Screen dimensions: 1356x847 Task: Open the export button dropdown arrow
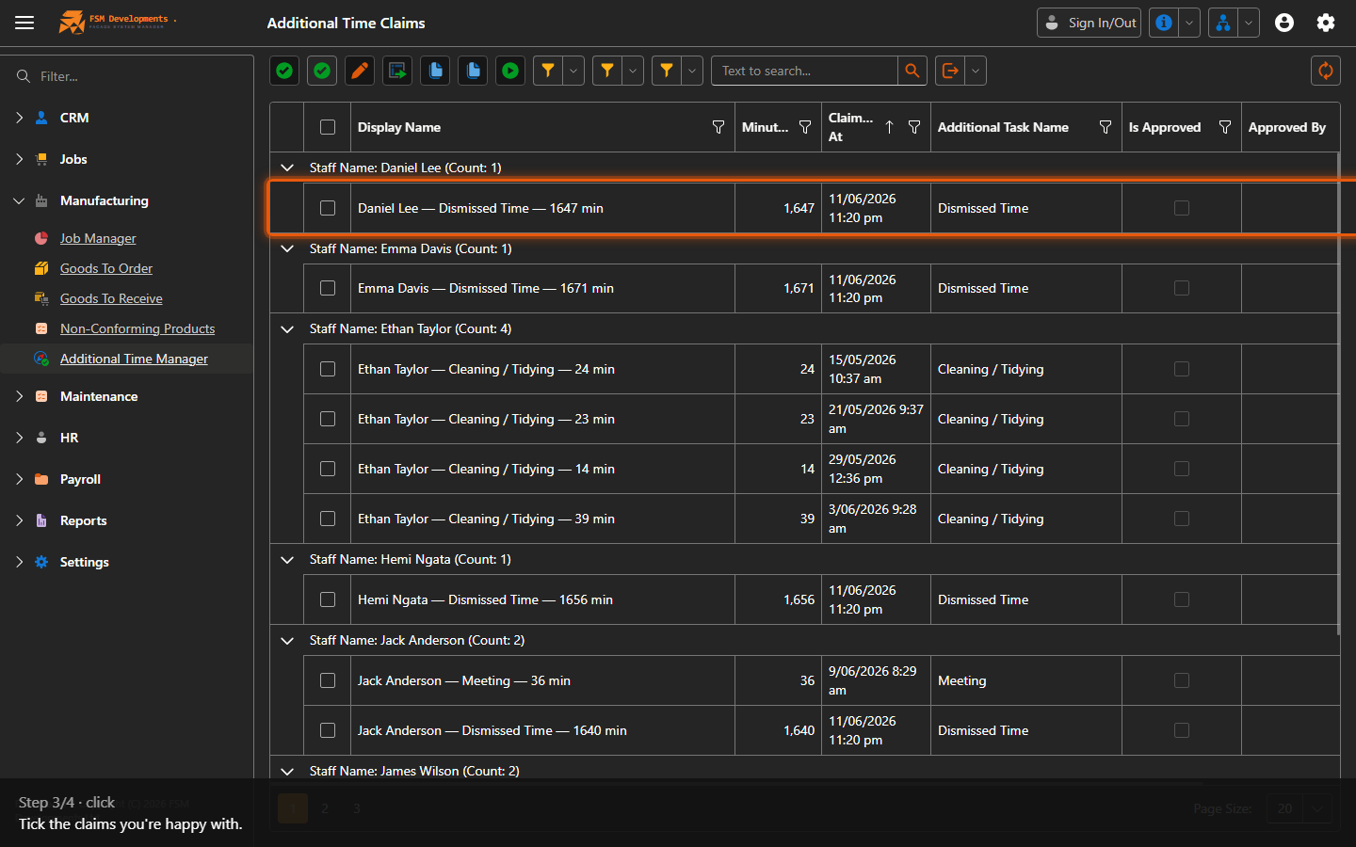(x=976, y=71)
